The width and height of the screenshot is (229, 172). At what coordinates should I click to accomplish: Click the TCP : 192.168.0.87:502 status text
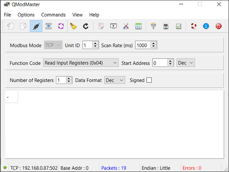click(x=34, y=168)
